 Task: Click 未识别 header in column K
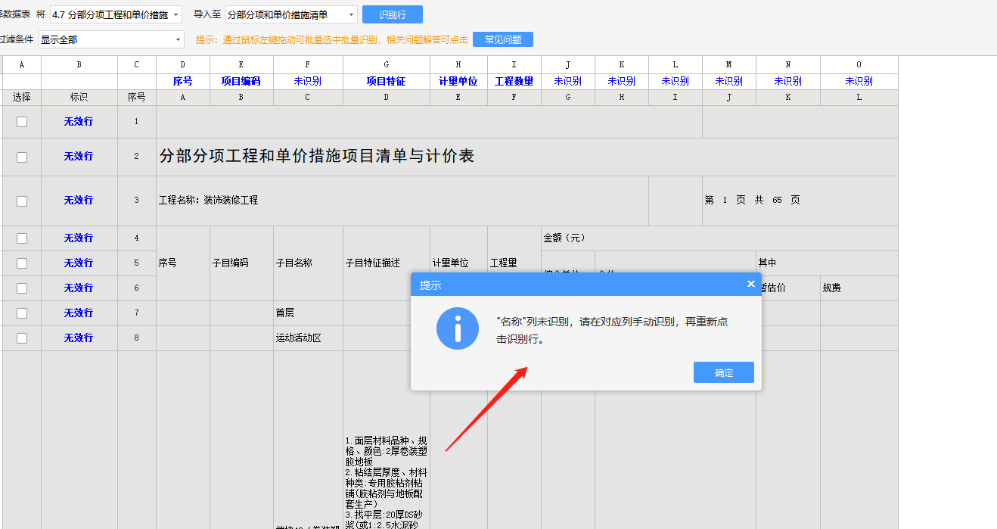622,81
